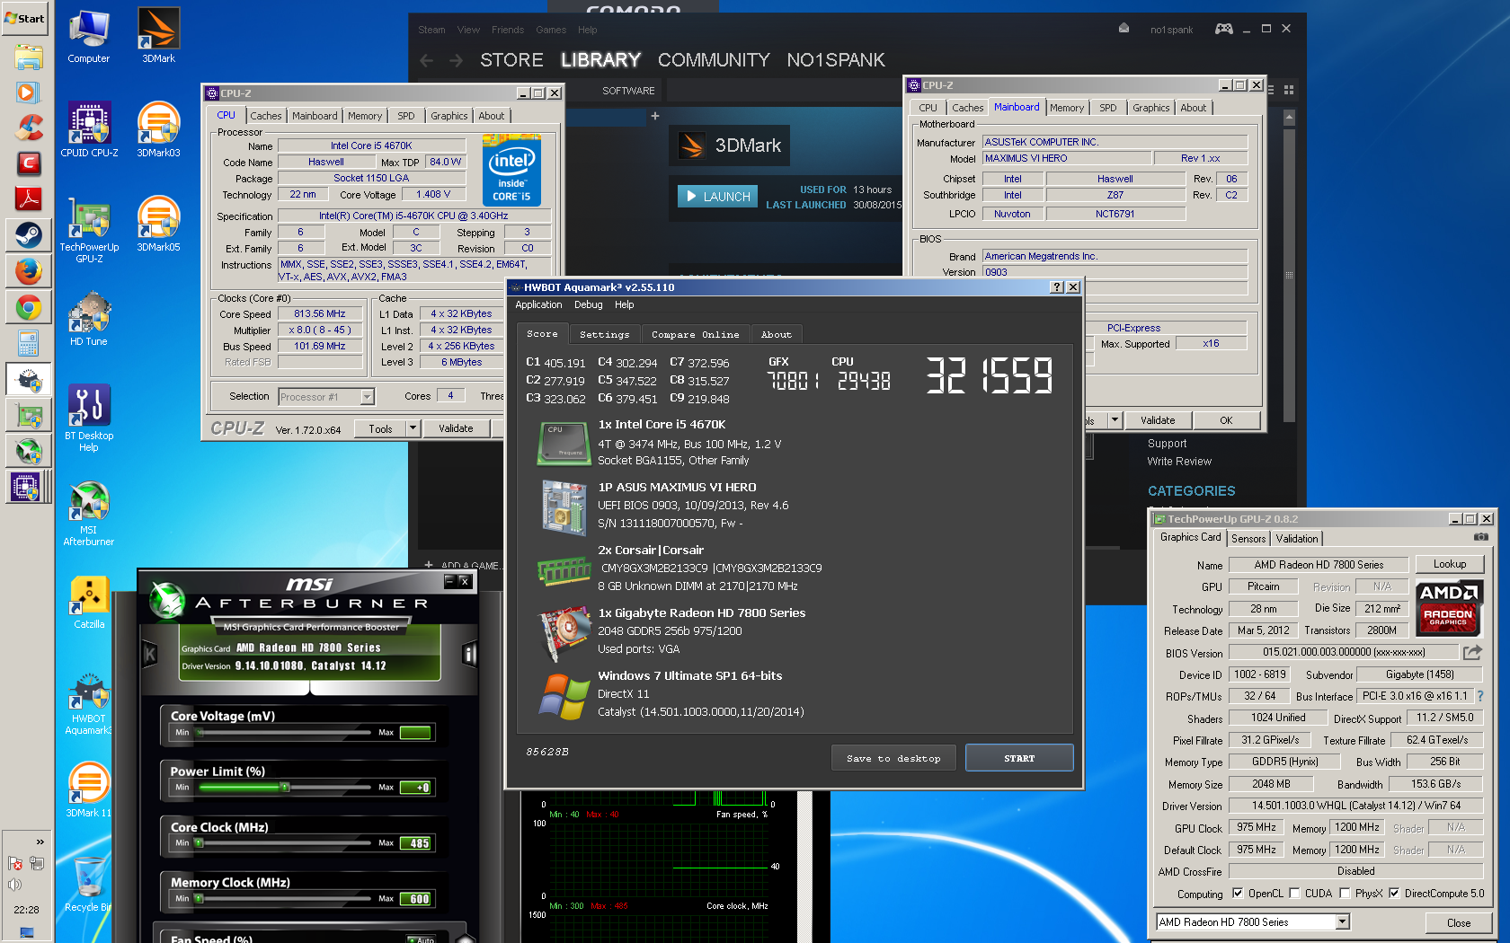Open the GPU selector dropdown in GPU-Z

click(1342, 921)
